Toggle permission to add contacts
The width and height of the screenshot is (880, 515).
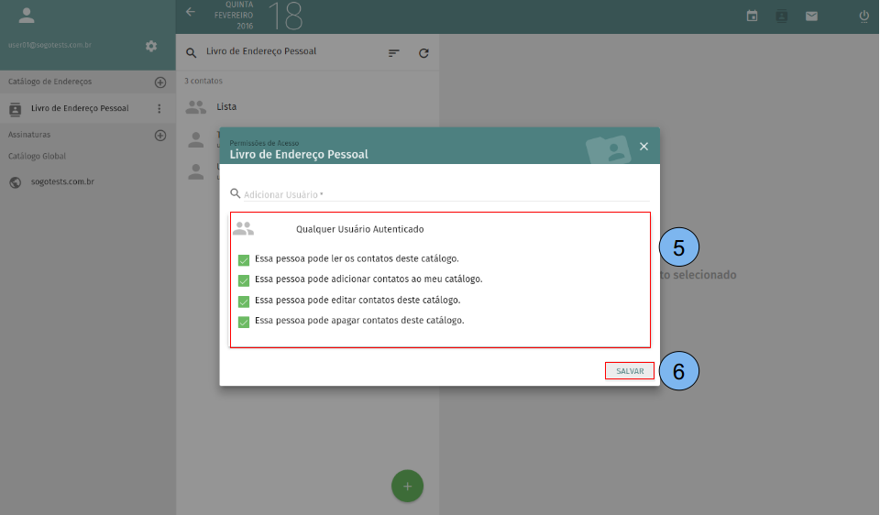[x=244, y=280]
